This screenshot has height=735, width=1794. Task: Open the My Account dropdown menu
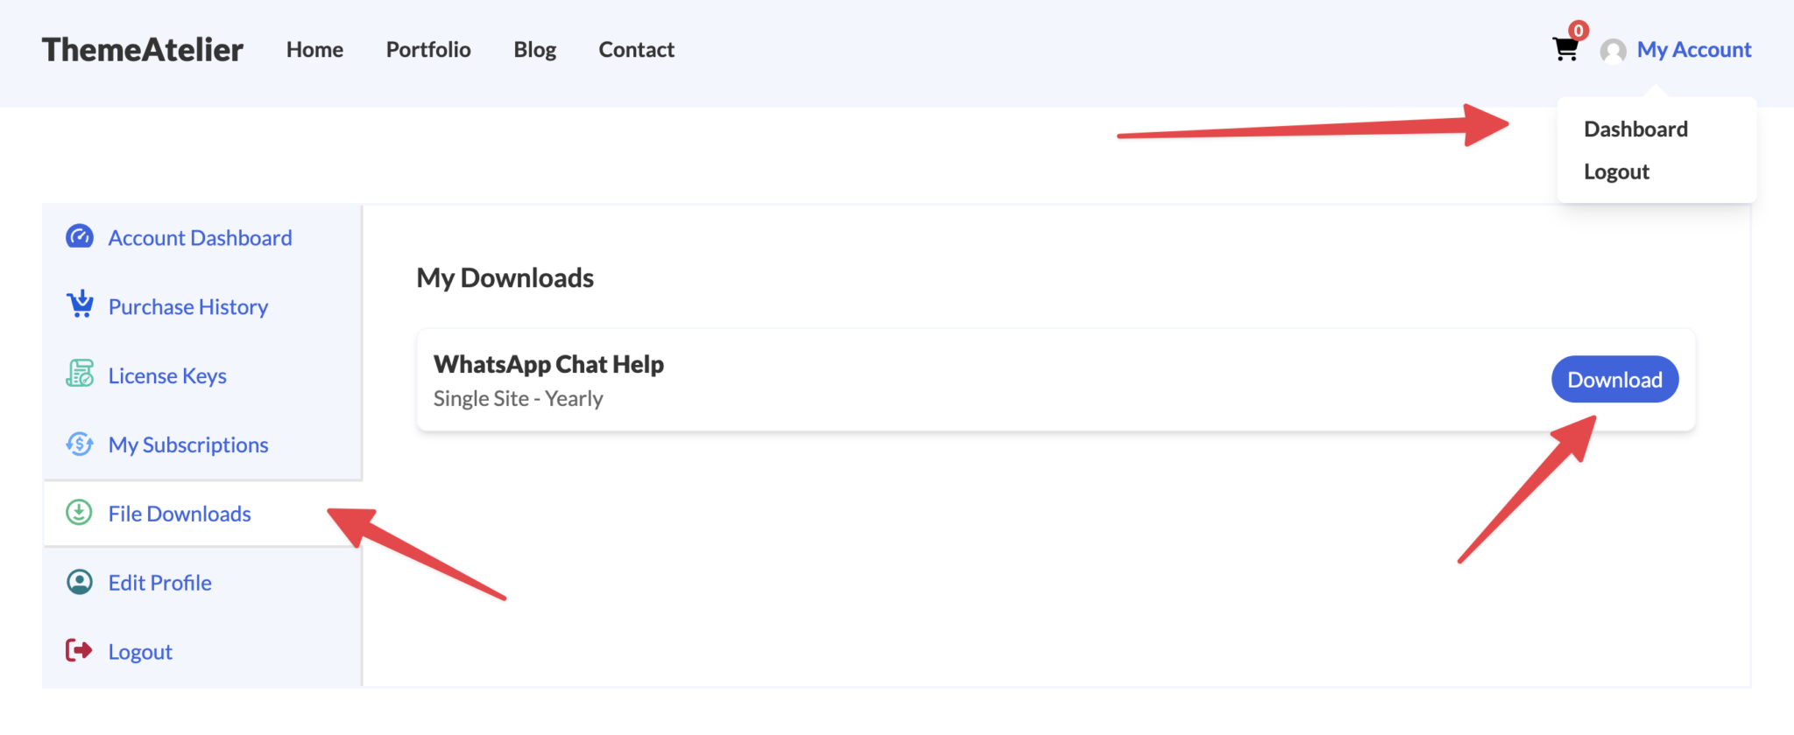coord(1693,50)
